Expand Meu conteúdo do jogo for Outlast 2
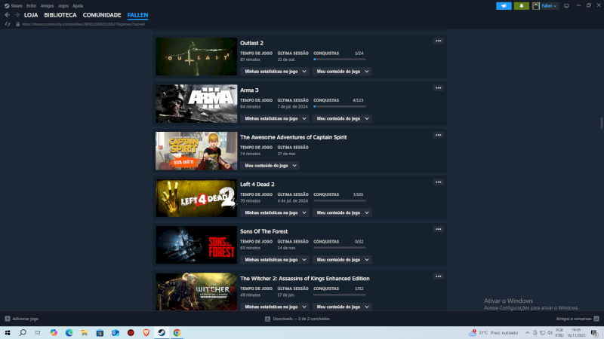604x339 pixels. 342,72
